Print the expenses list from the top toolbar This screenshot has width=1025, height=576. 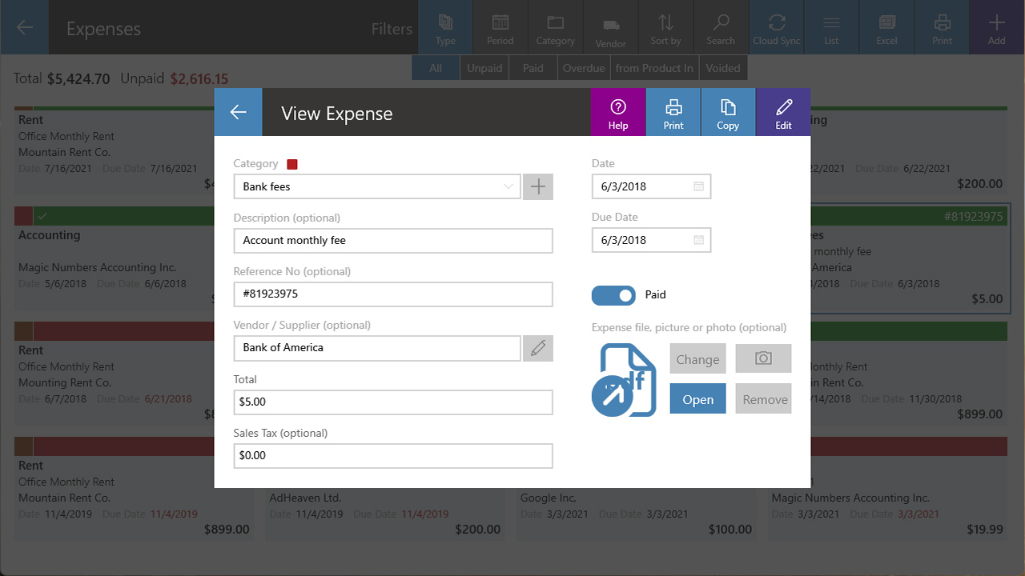click(942, 27)
